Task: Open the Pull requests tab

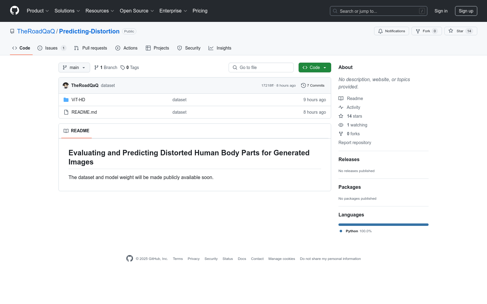Action: point(91,48)
